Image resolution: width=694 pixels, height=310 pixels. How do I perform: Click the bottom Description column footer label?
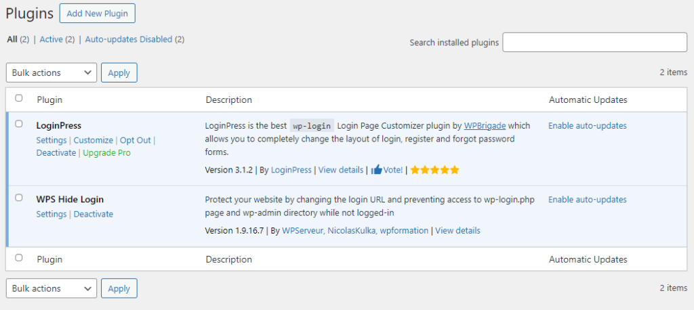click(229, 259)
